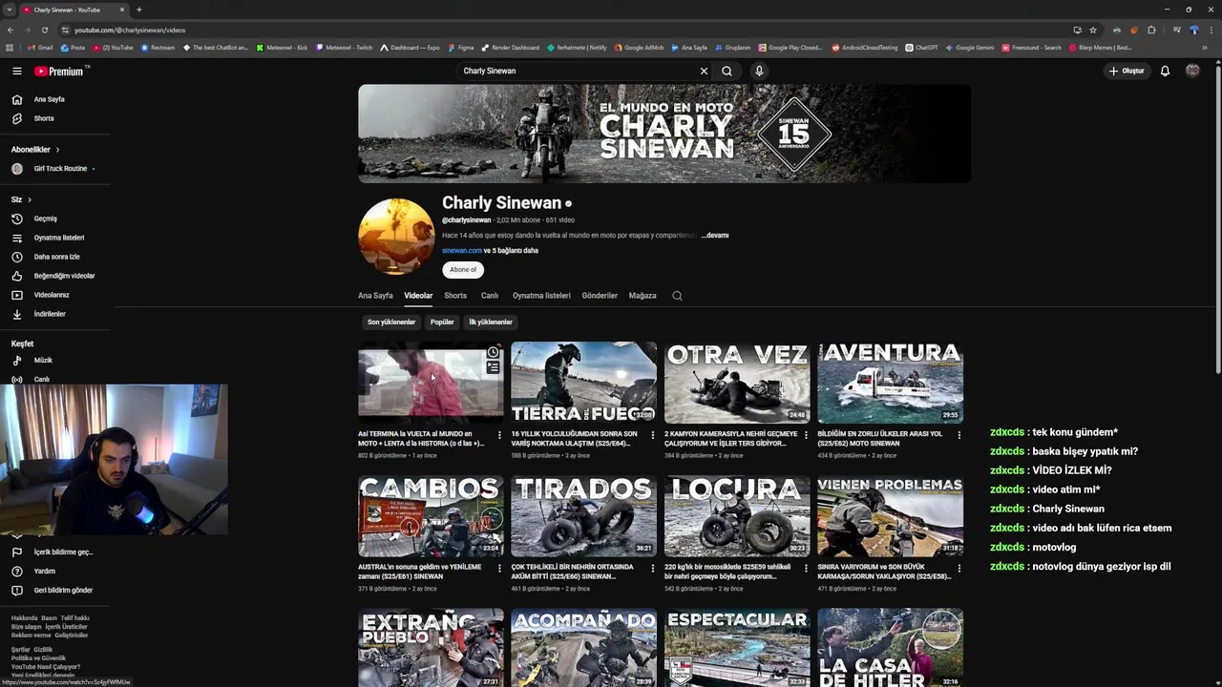1222x687 pixels.
Task: Select the 'Popüler' filter chip
Action: click(442, 323)
